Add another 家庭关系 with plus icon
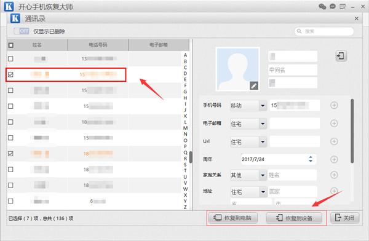 click(334, 175)
